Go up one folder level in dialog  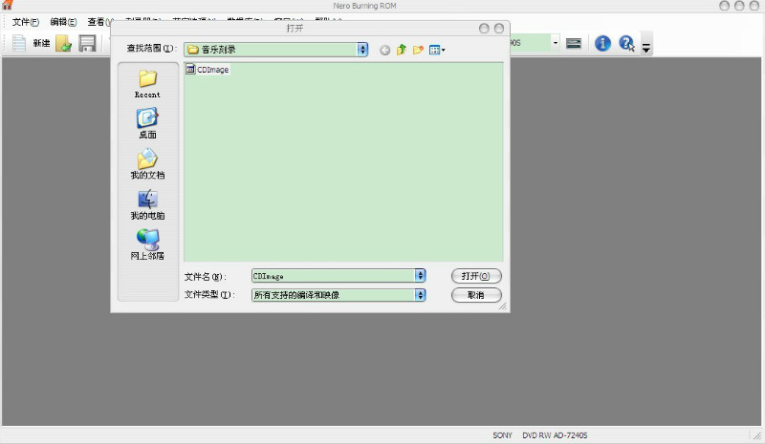click(x=402, y=50)
